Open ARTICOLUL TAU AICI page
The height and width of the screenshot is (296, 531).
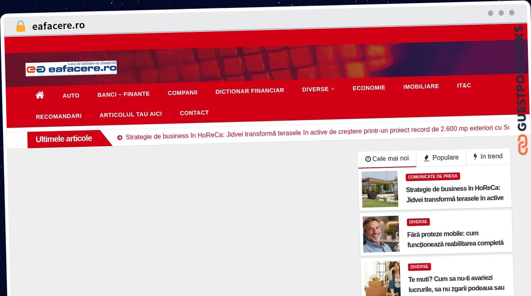131,114
